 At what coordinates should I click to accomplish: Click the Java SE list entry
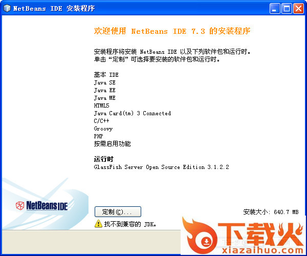tap(104, 82)
